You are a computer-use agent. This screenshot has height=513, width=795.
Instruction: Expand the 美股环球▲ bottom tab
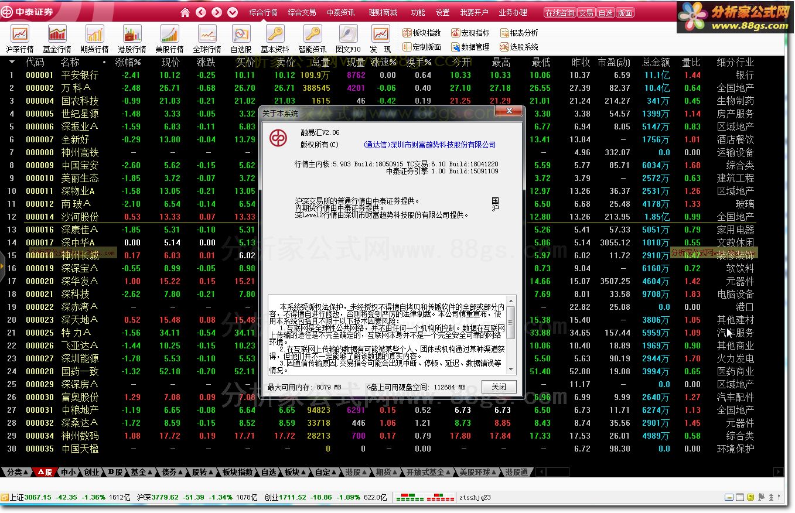pos(477,472)
